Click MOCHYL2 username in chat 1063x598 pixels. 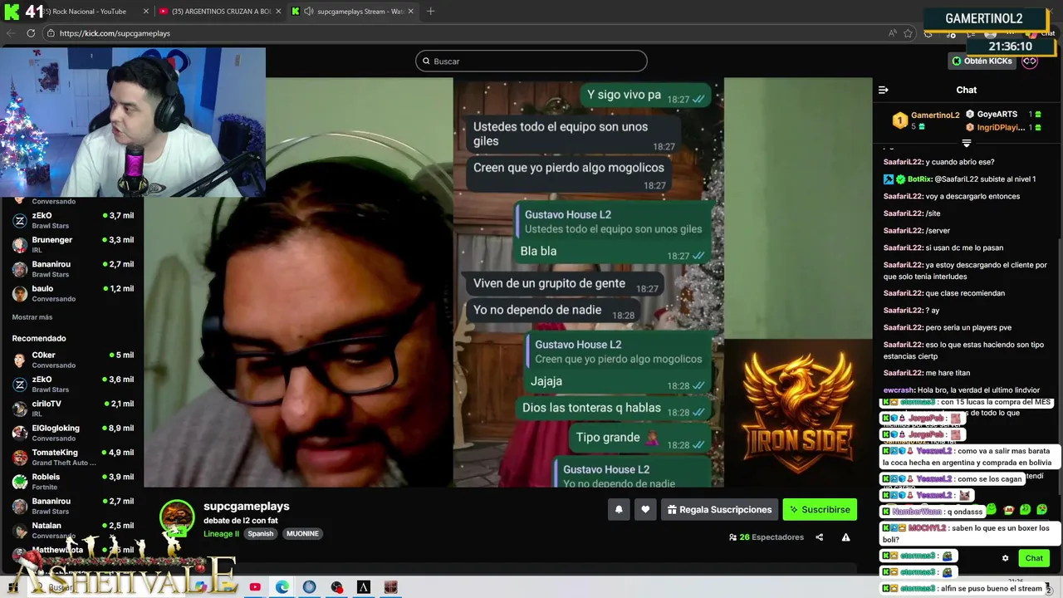point(927,528)
